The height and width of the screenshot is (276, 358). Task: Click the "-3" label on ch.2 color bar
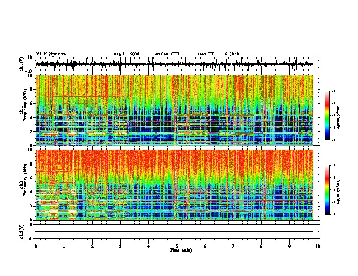pyautogui.click(x=333, y=166)
